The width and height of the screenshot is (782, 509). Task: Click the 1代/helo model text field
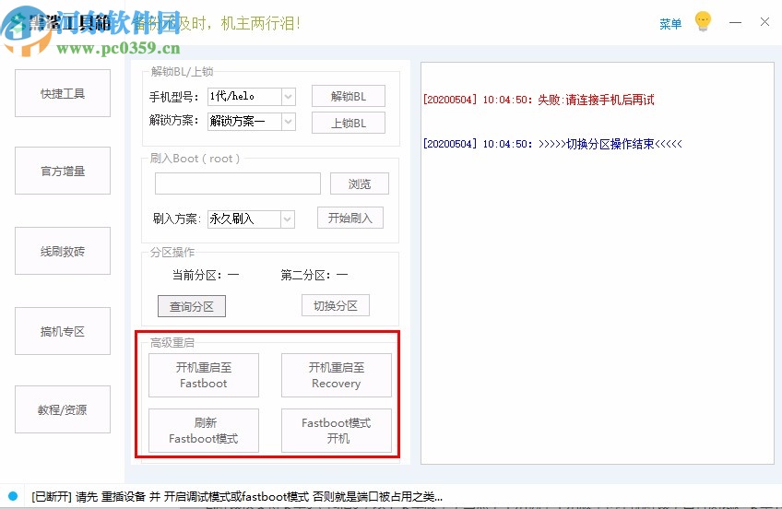244,97
